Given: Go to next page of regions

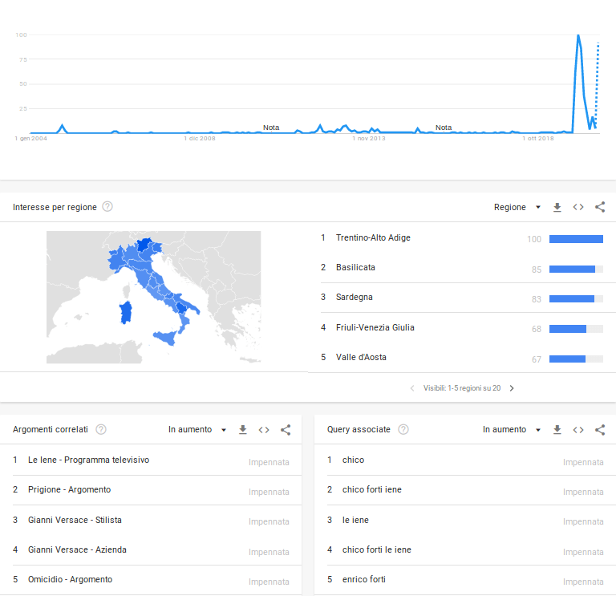Looking at the screenshot, I should 512,388.
